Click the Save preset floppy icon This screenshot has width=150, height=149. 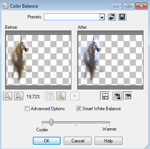click(122, 17)
